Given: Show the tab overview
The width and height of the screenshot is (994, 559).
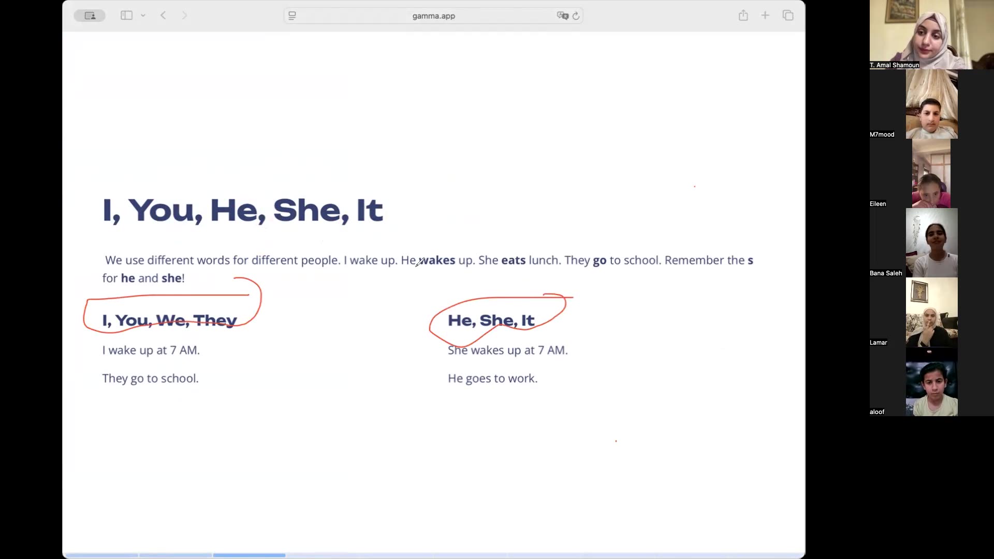Looking at the screenshot, I should (x=788, y=16).
